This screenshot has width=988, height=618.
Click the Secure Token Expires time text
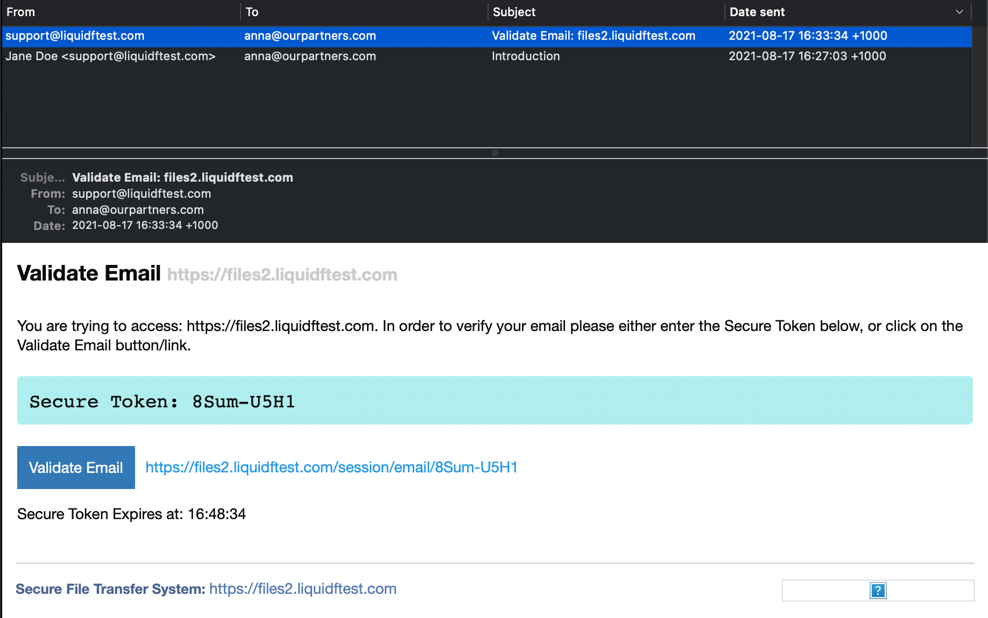pos(131,514)
